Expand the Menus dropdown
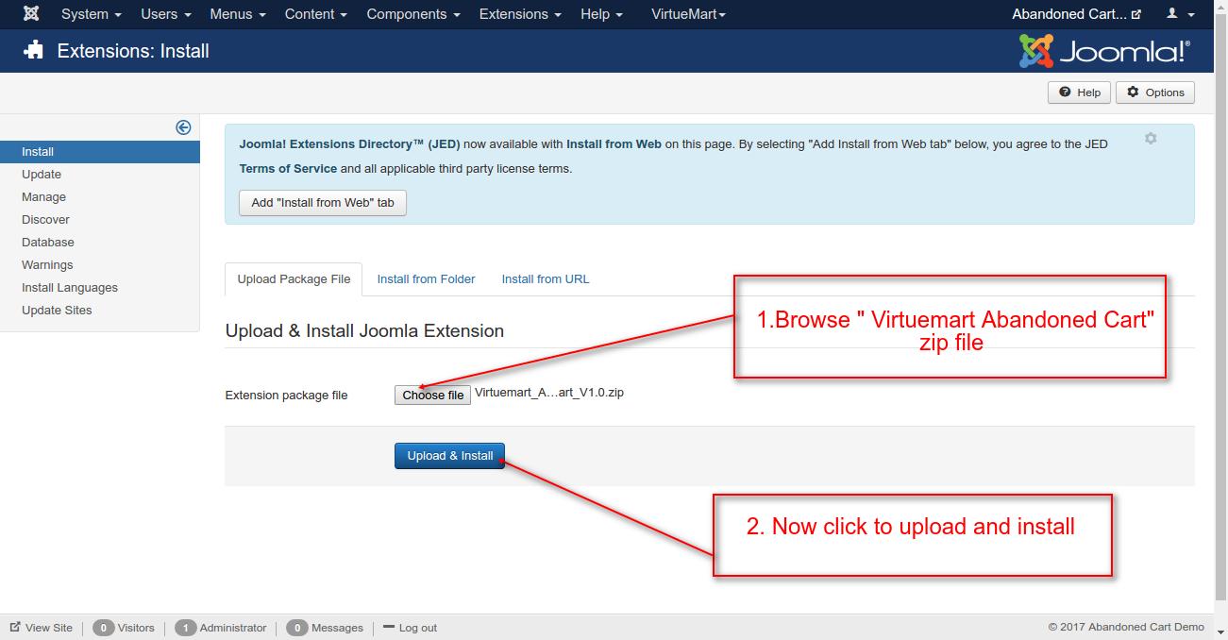1228x640 pixels. pyautogui.click(x=238, y=14)
